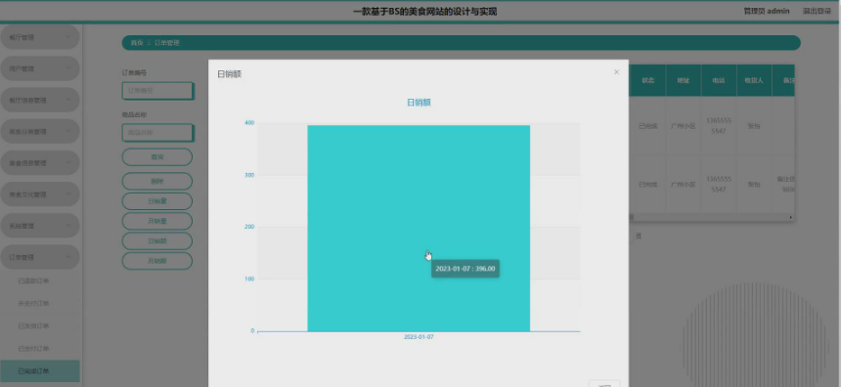Image resolution: width=841 pixels, height=387 pixels.
Task: Click the 100 y-axis value
Action: [249, 279]
